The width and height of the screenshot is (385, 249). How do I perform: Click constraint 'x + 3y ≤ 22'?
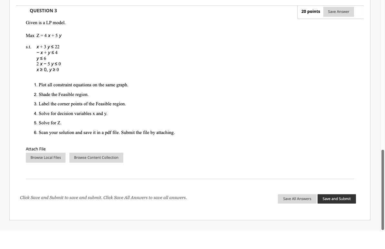48,47
